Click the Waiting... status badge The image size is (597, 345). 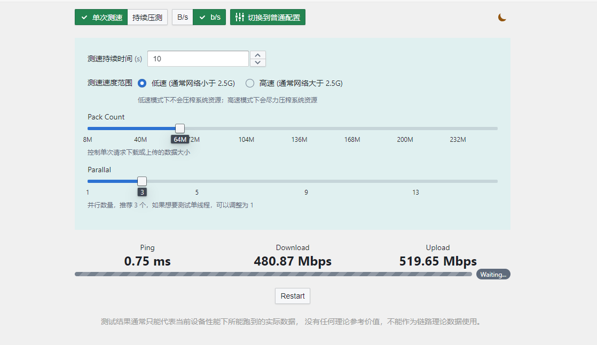coord(493,275)
